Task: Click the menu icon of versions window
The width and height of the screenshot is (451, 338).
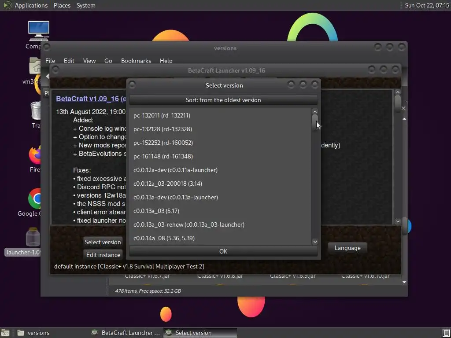Action: (x=47, y=47)
